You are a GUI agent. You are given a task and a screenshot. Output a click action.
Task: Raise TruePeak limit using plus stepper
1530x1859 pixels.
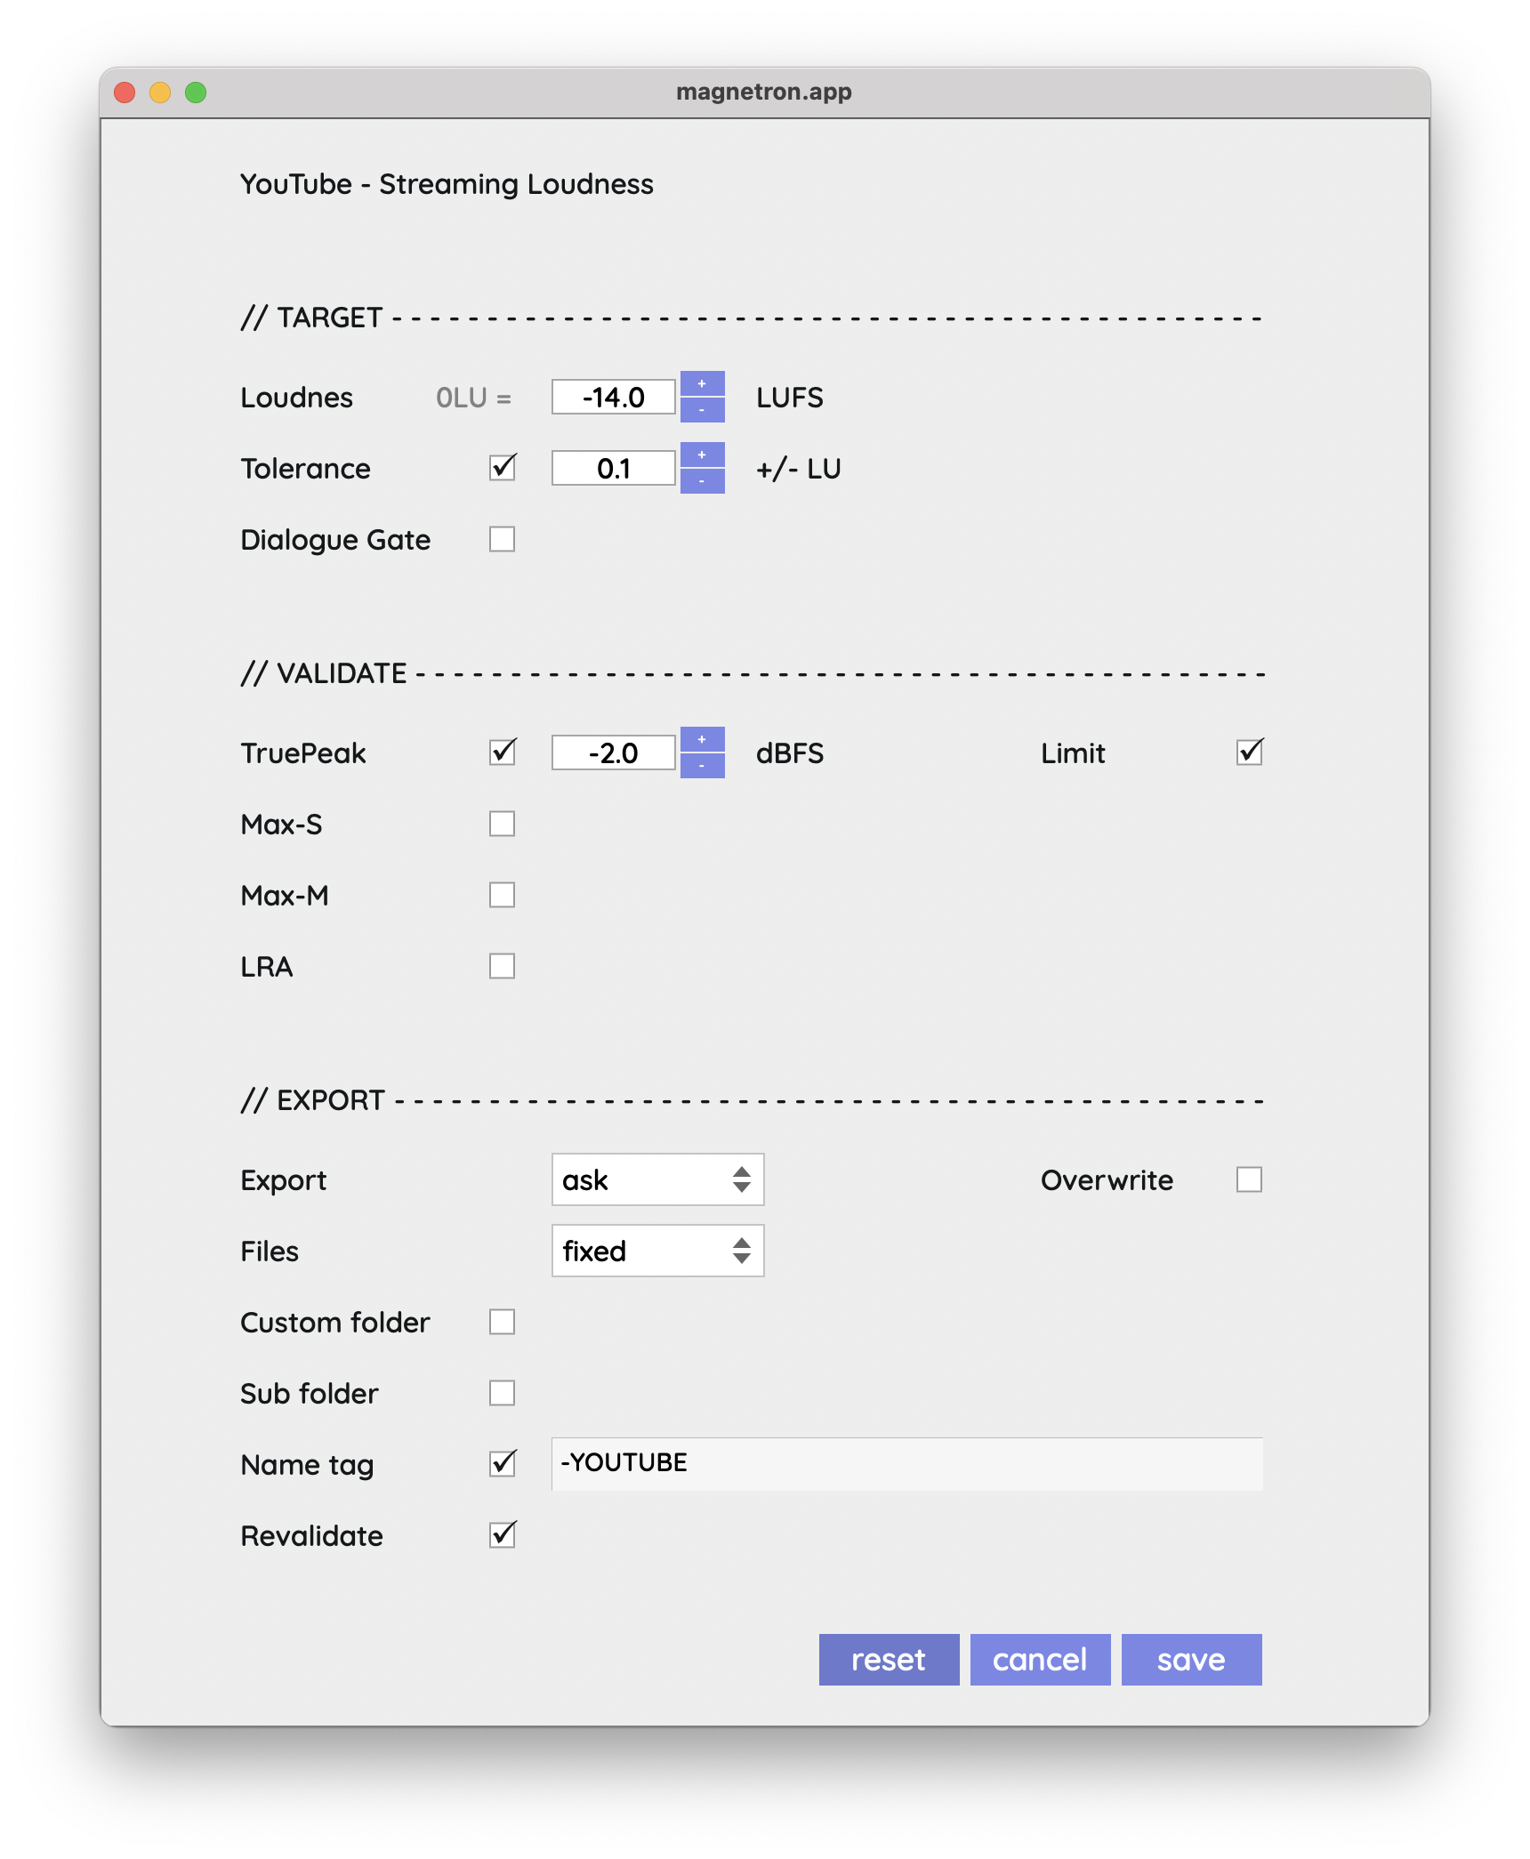(x=702, y=740)
